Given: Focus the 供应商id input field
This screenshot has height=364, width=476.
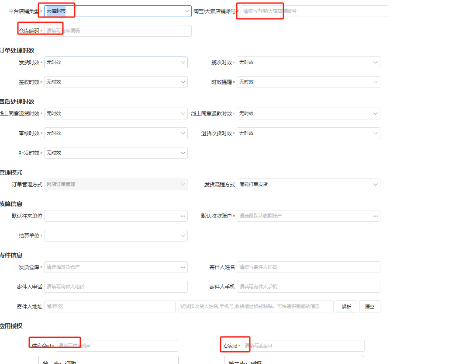Looking at the screenshot, I should click(x=117, y=346).
